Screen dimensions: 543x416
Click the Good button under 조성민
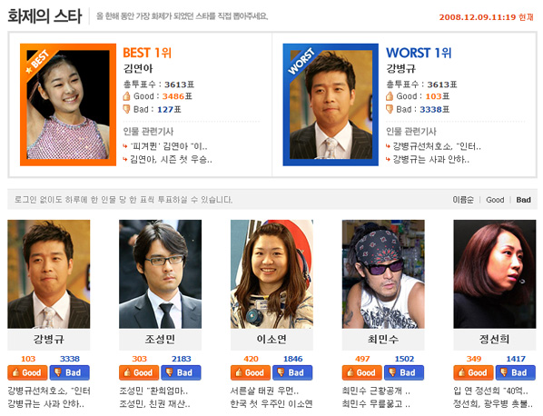coord(139,372)
